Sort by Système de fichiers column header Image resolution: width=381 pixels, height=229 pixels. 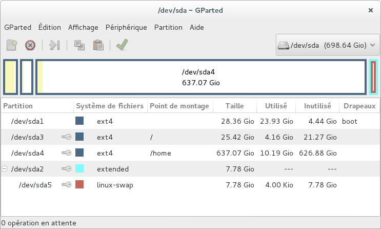point(110,106)
